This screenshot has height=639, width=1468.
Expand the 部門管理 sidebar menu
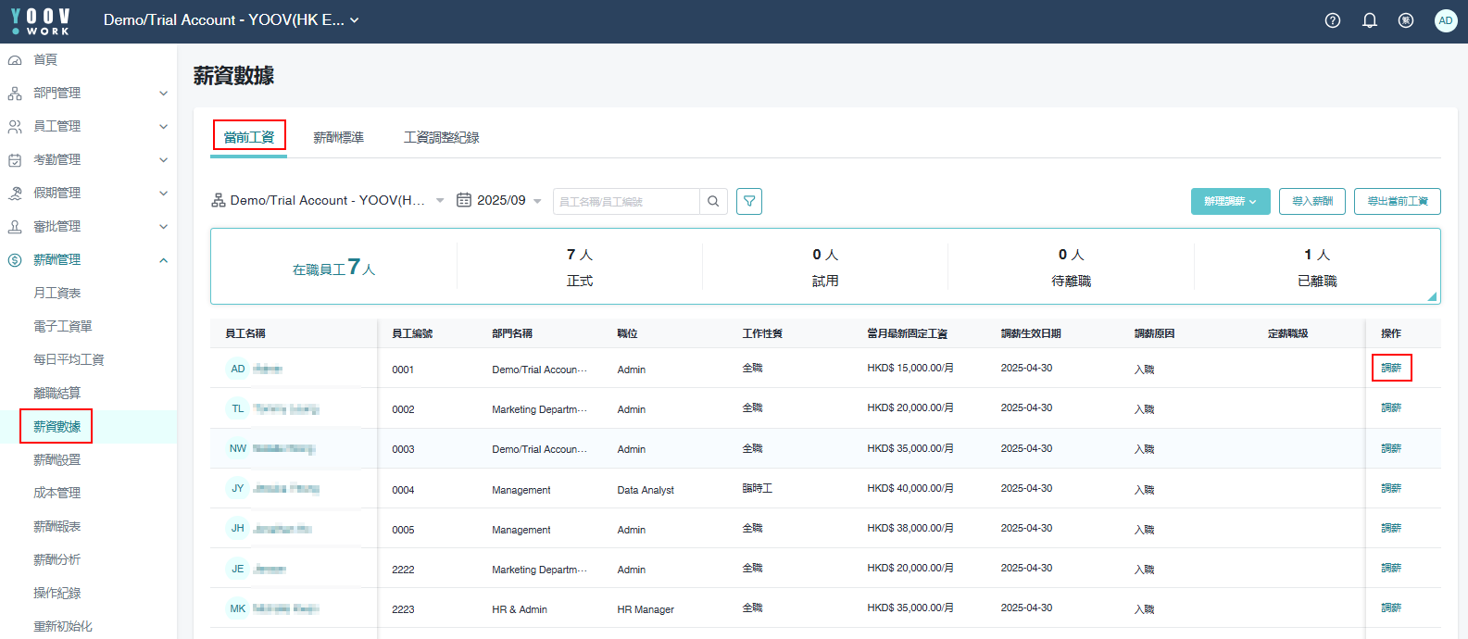click(x=88, y=93)
